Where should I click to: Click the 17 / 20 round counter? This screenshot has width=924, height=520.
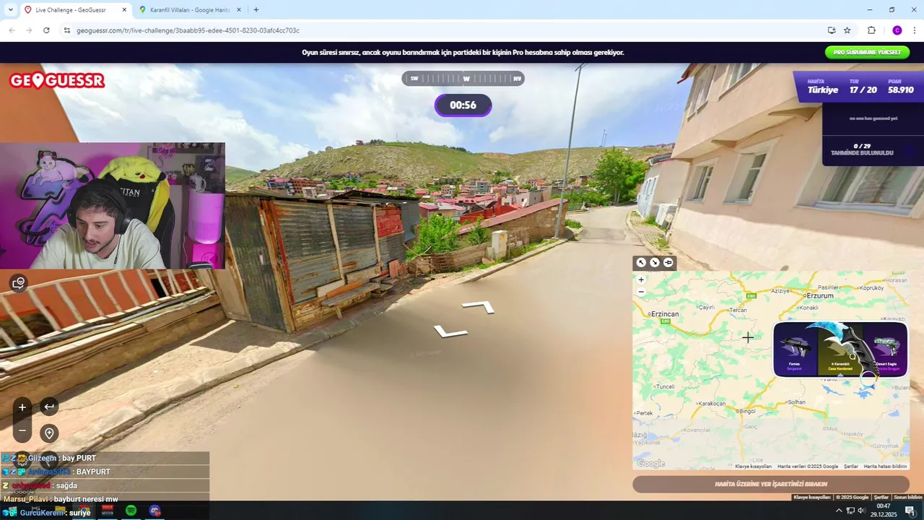(x=863, y=90)
